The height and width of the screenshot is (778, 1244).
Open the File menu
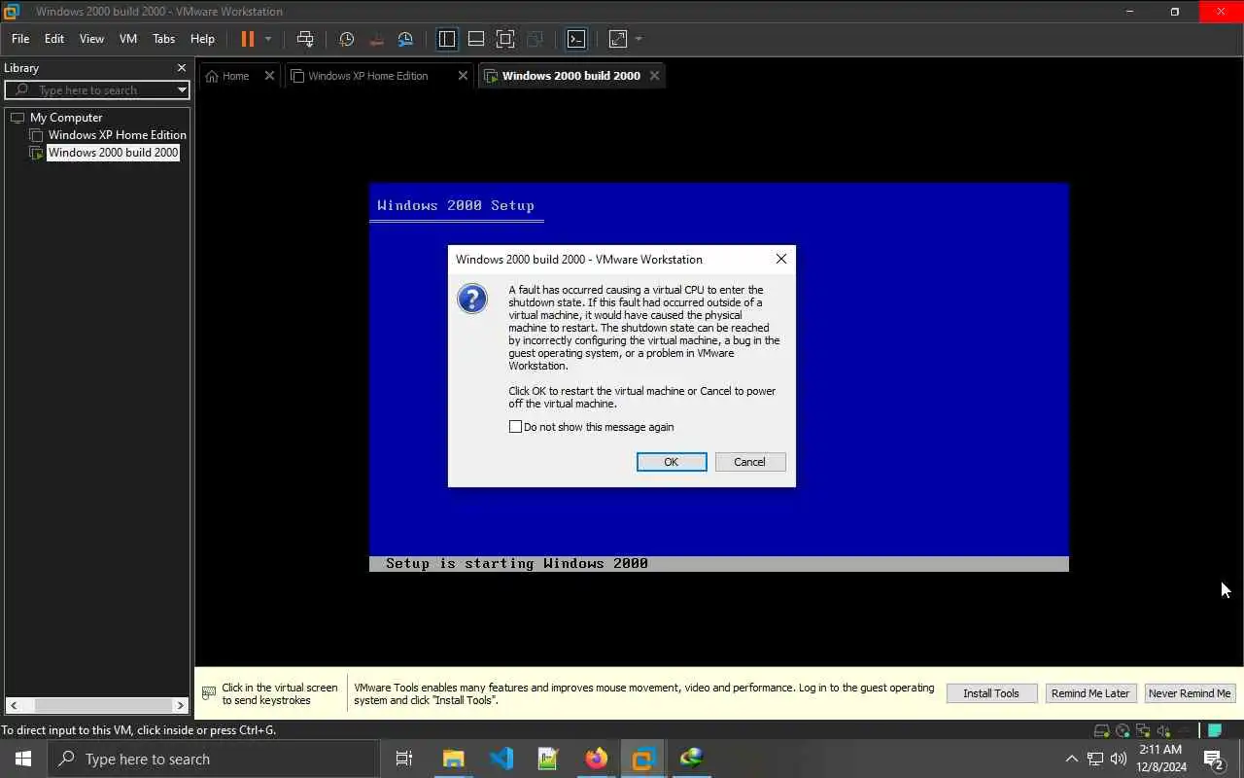pos(20,39)
